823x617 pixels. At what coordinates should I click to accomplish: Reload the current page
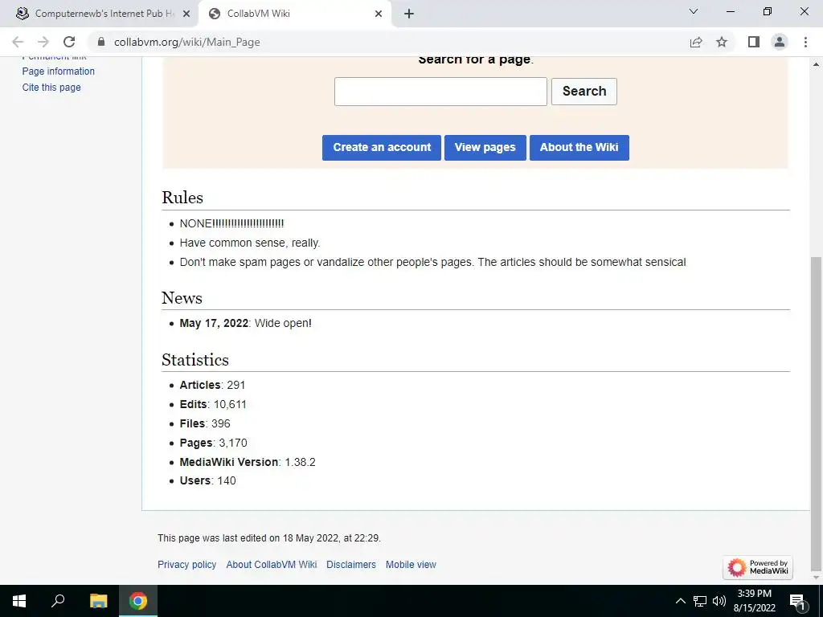pyautogui.click(x=69, y=42)
